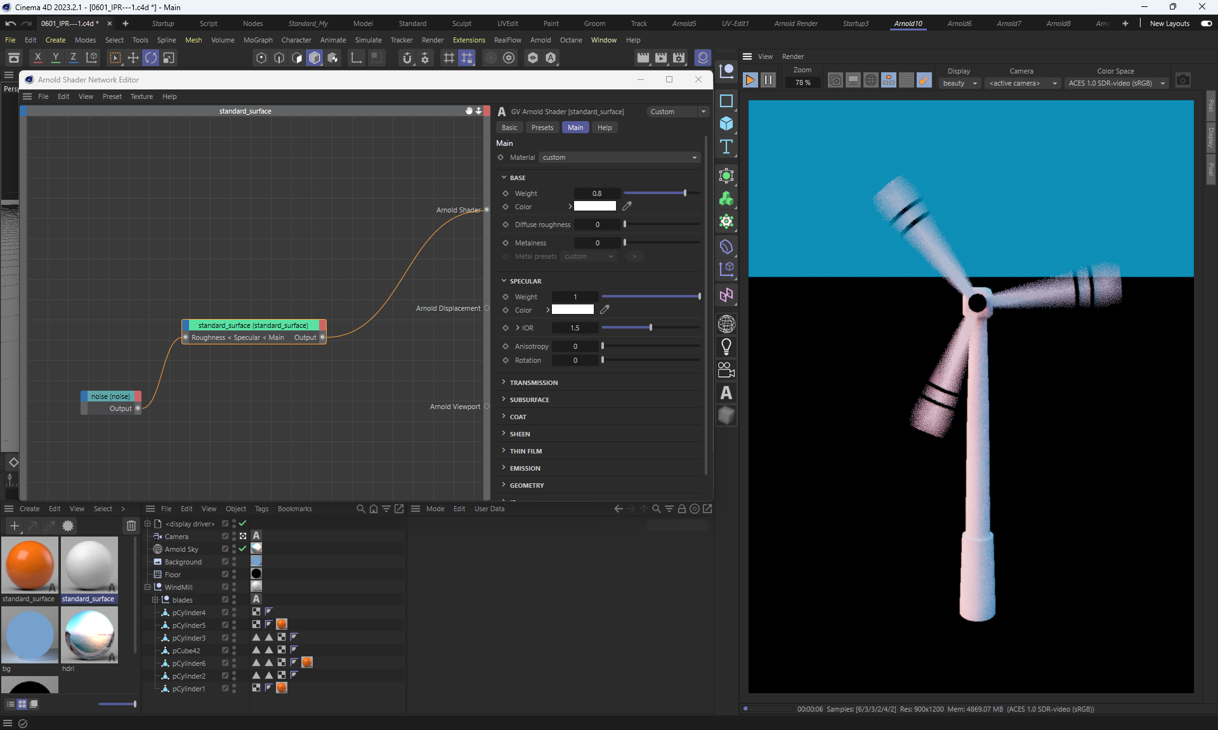Click the render snapshot camera icon
Viewport: 1218px width, 730px height.
(1182, 81)
